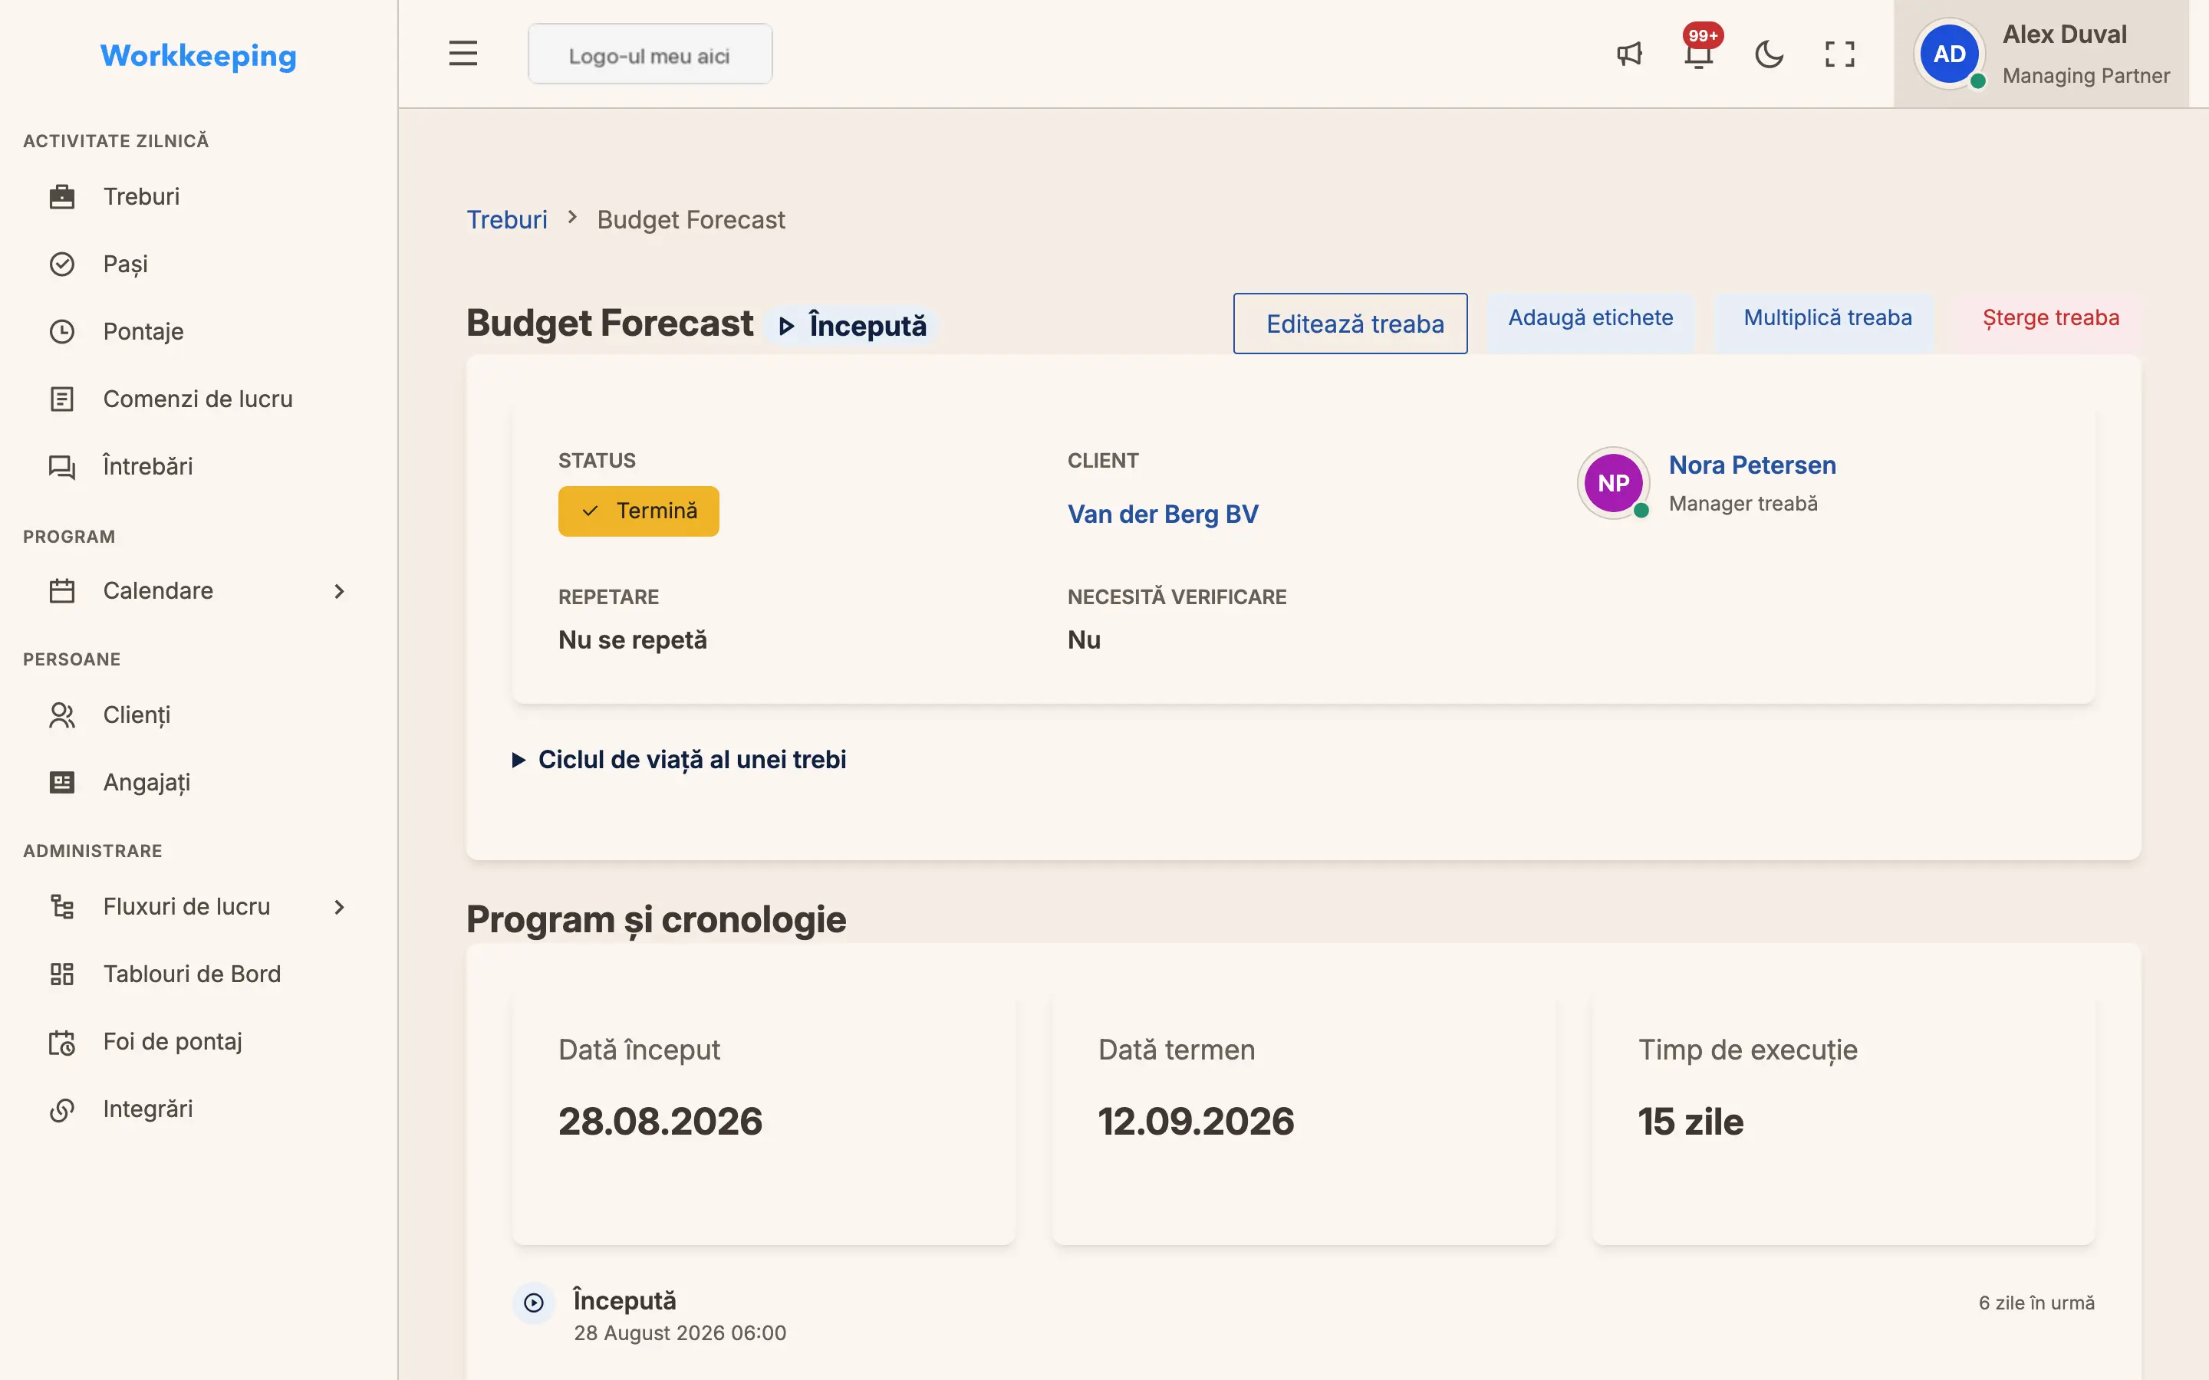The height and width of the screenshot is (1380, 2209).
Task: Click the Începută timeline play icon
Action: 534,1303
